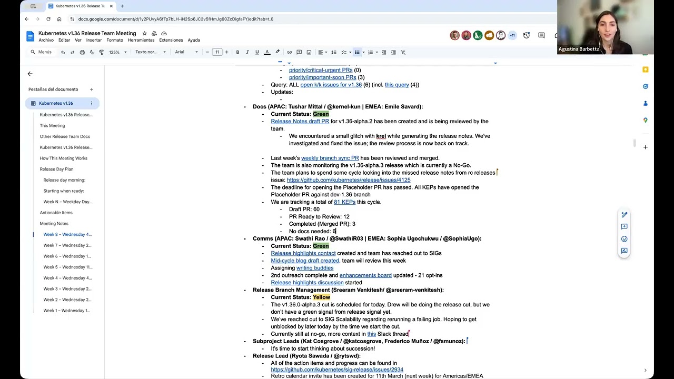This screenshot has height=379, width=674.
Task: Print the document via printer icon
Action: [82, 52]
